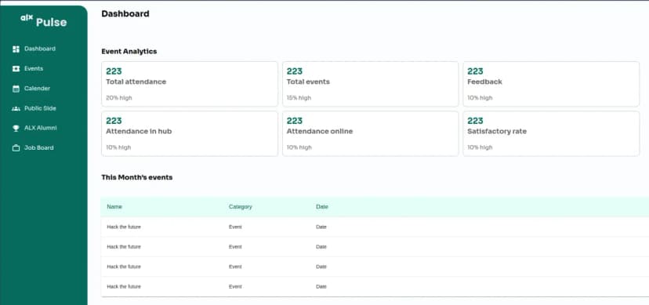The height and width of the screenshot is (305, 649).
Task: Navigate to Public Side
Action: [x=40, y=108]
